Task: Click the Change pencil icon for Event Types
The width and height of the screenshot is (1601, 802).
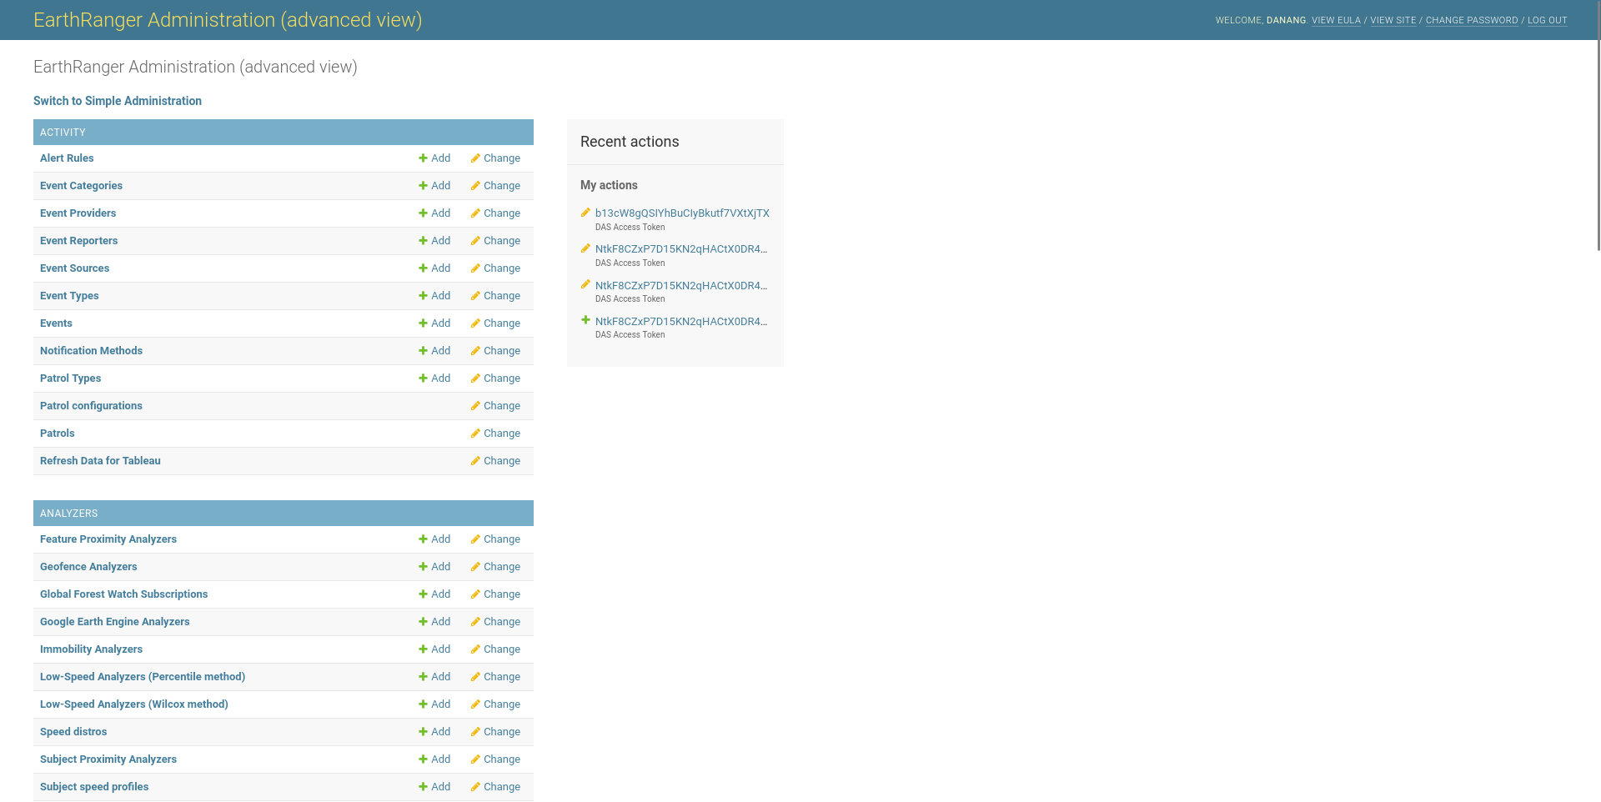Action: click(475, 296)
